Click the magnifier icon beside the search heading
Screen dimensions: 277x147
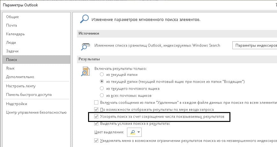tap(84, 19)
